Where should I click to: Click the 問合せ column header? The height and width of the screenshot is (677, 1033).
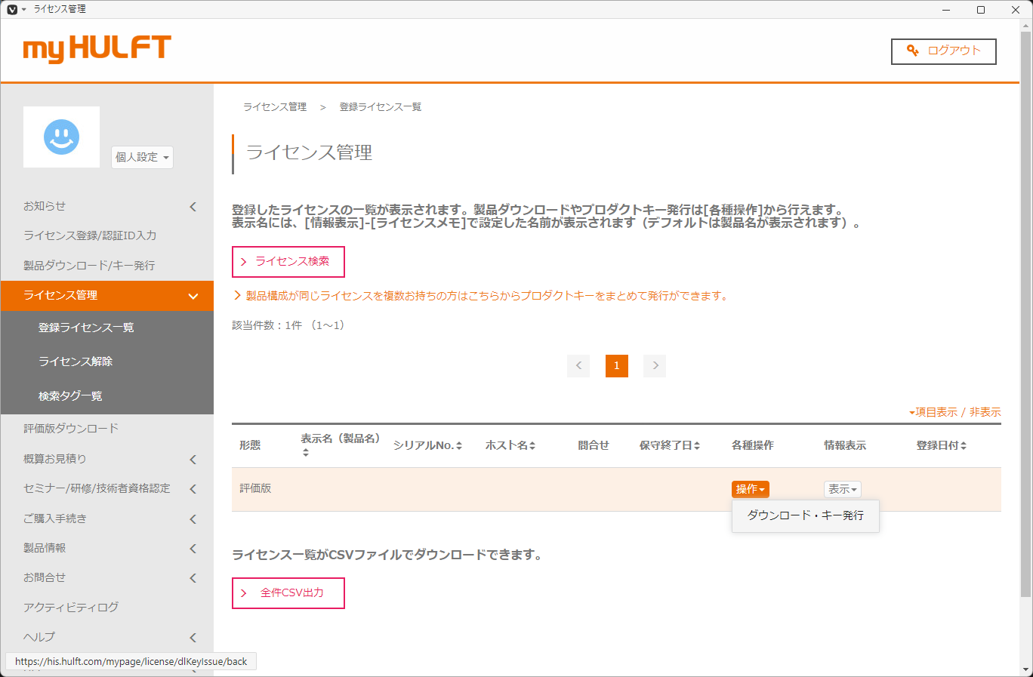pos(594,445)
